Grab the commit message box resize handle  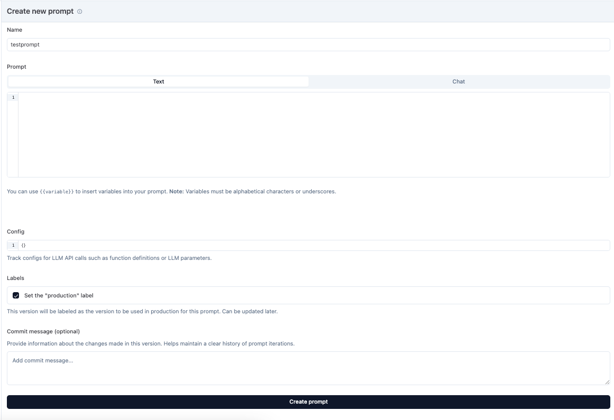[x=607, y=382]
